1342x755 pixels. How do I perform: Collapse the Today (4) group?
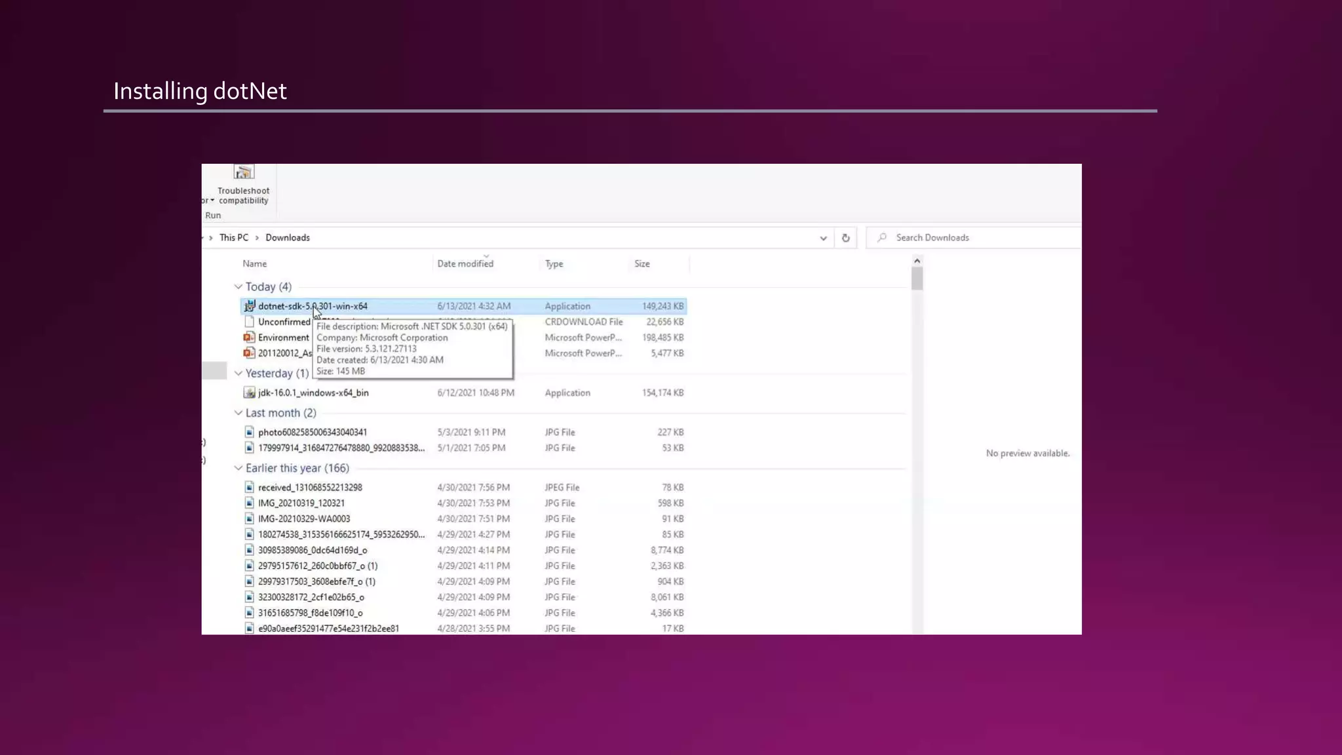click(239, 286)
